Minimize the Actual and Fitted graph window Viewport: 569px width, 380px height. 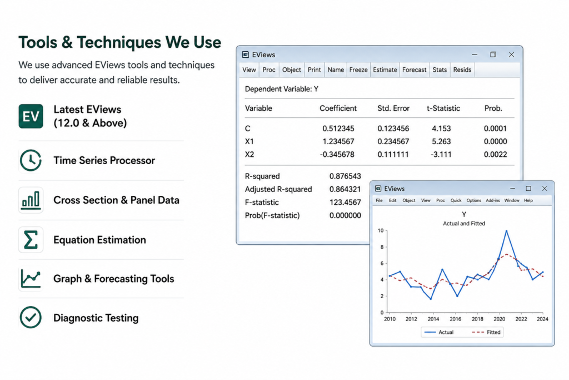click(x=512, y=189)
